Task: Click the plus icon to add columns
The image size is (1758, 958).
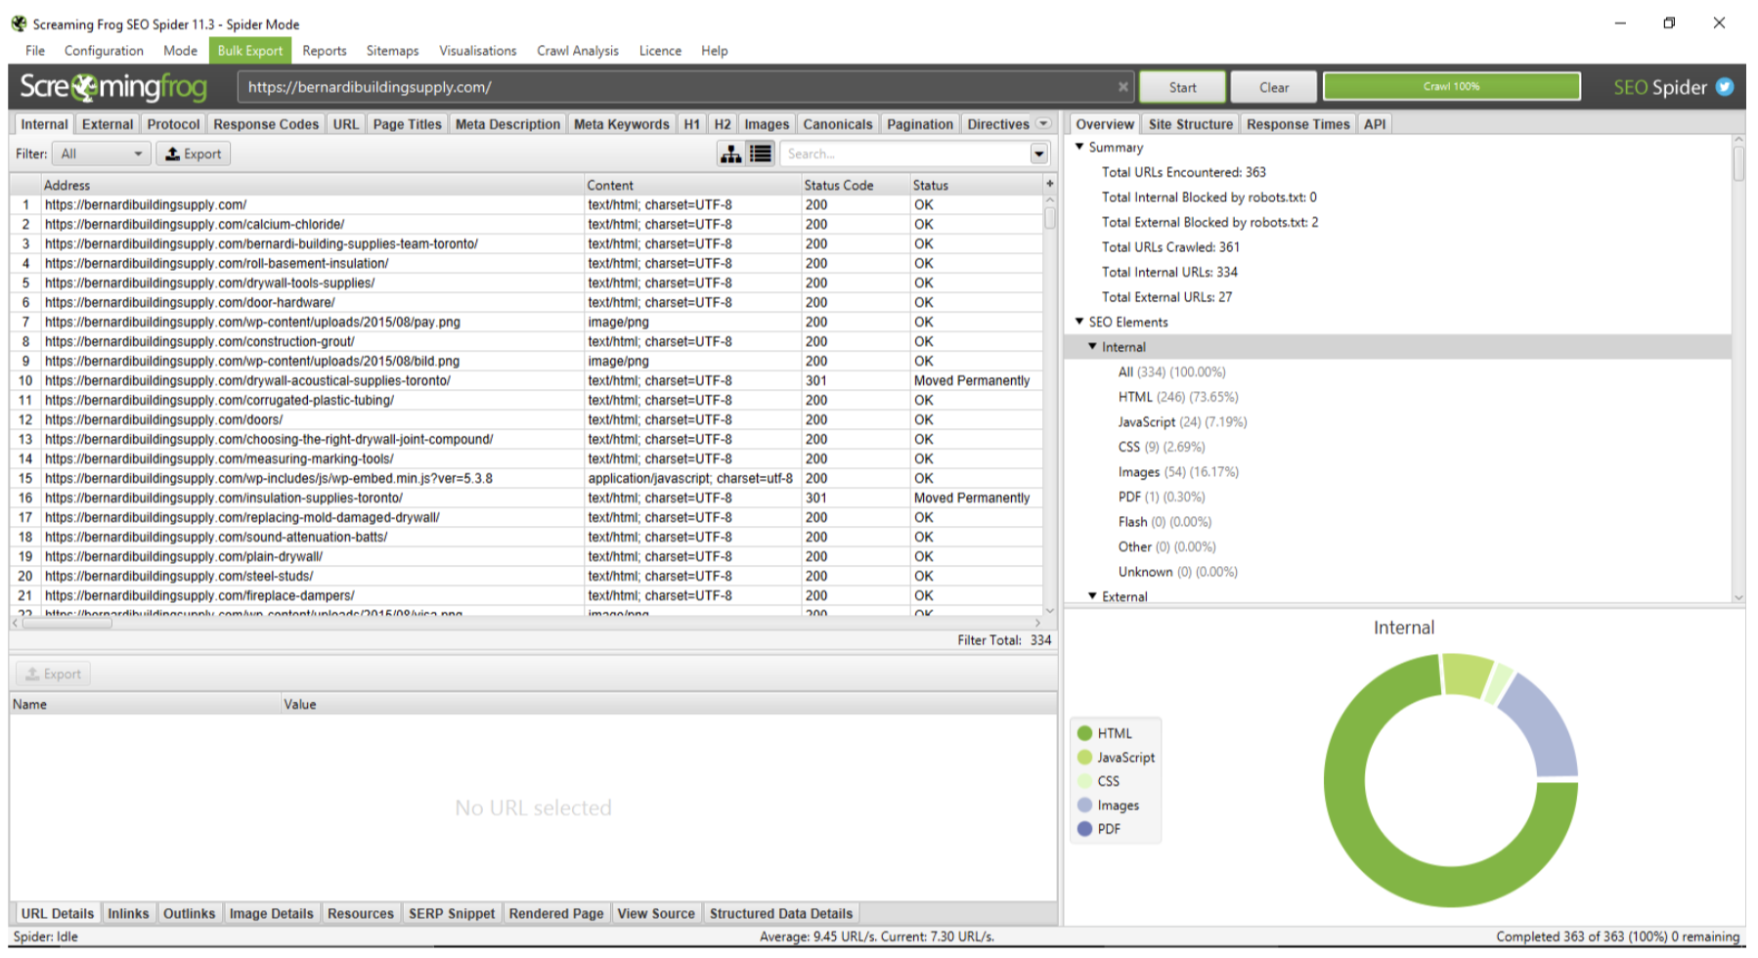Action: 1049,184
